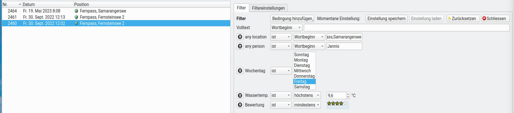This screenshot has width=514, height=113.
Task: Click the Volltext search input field
Action: 407,28
